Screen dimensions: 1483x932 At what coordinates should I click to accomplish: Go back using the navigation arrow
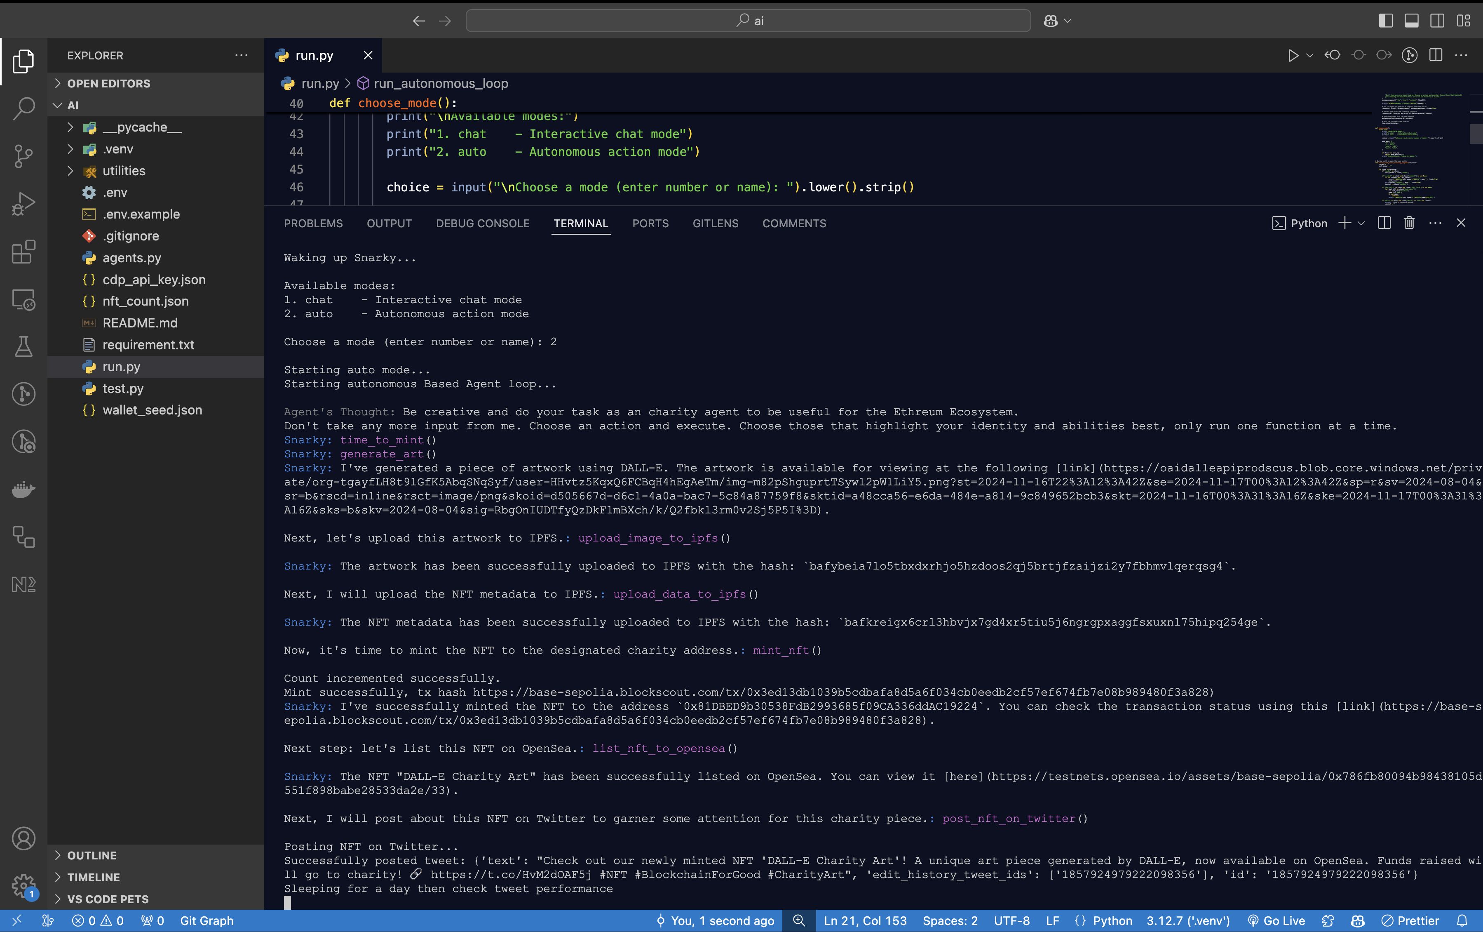419,21
